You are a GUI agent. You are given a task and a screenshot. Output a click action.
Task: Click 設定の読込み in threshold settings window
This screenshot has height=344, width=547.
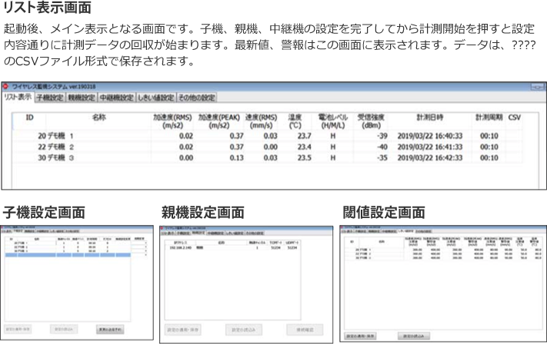click(x=414, y=336)
